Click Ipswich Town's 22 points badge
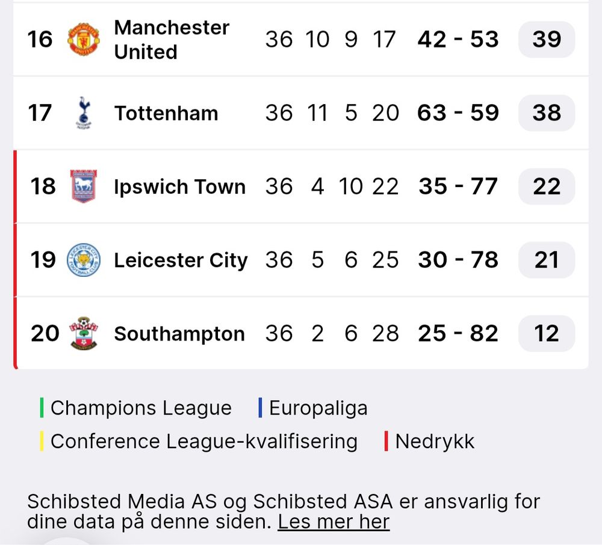The image size is (602, 545). coord(546,186)
